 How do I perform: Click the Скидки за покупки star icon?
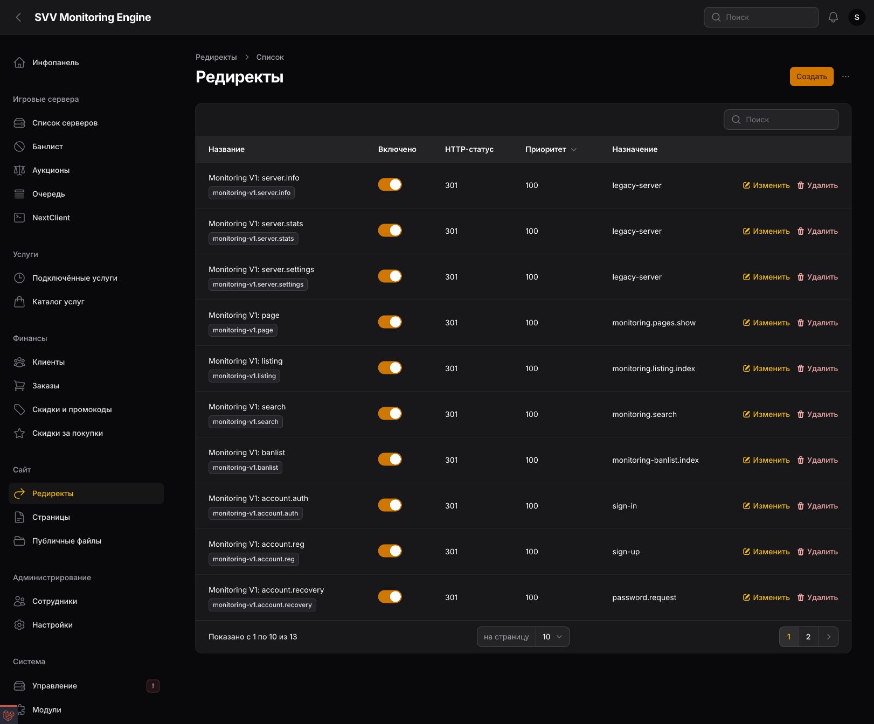click(x=19, y=433)
